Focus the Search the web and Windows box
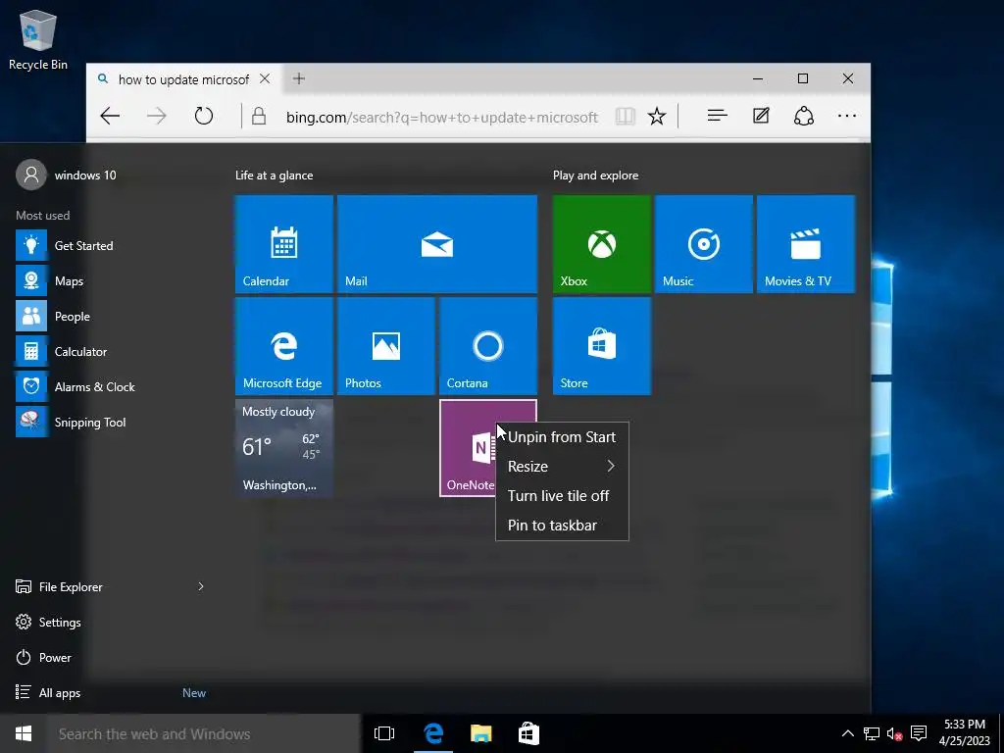This screenshot has width=1004, height=753. [203, 733]
